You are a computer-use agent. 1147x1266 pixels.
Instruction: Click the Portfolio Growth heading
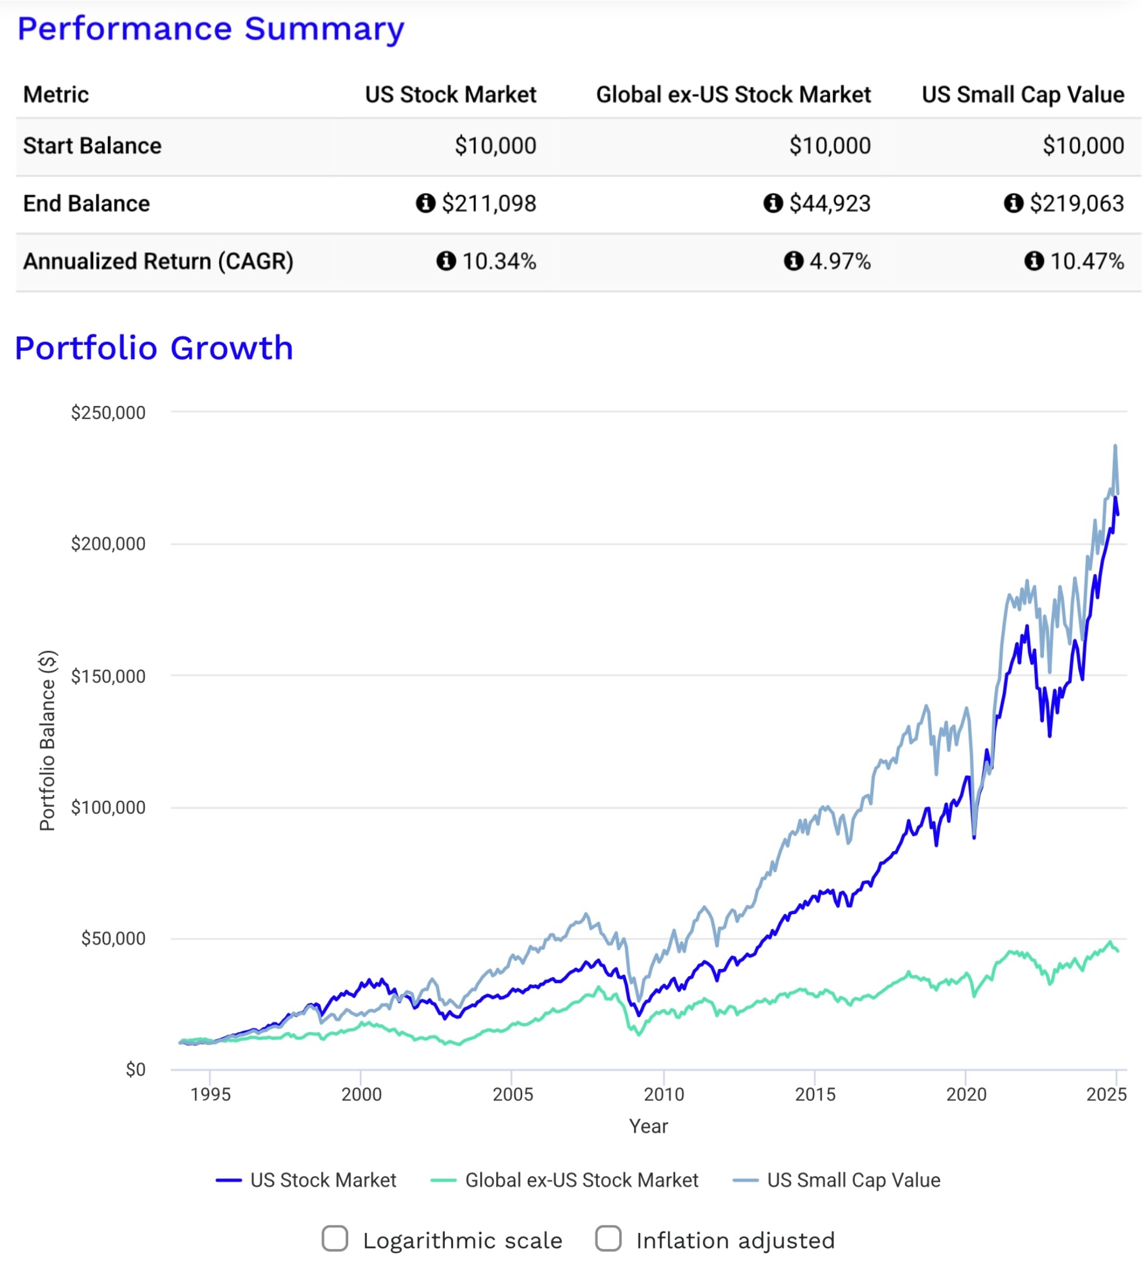point(154,348)
